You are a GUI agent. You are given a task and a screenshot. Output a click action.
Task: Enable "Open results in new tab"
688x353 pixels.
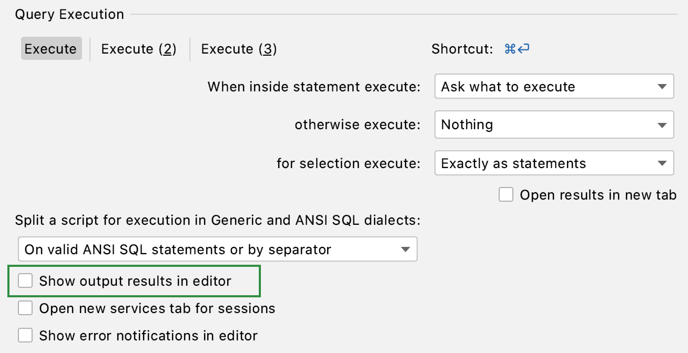tap(505, 194)
